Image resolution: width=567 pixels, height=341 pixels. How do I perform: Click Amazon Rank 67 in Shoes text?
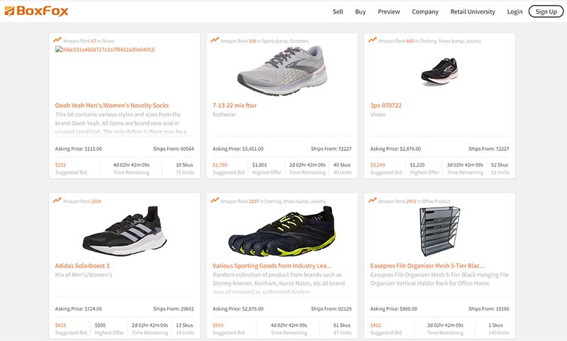(89, 41)
